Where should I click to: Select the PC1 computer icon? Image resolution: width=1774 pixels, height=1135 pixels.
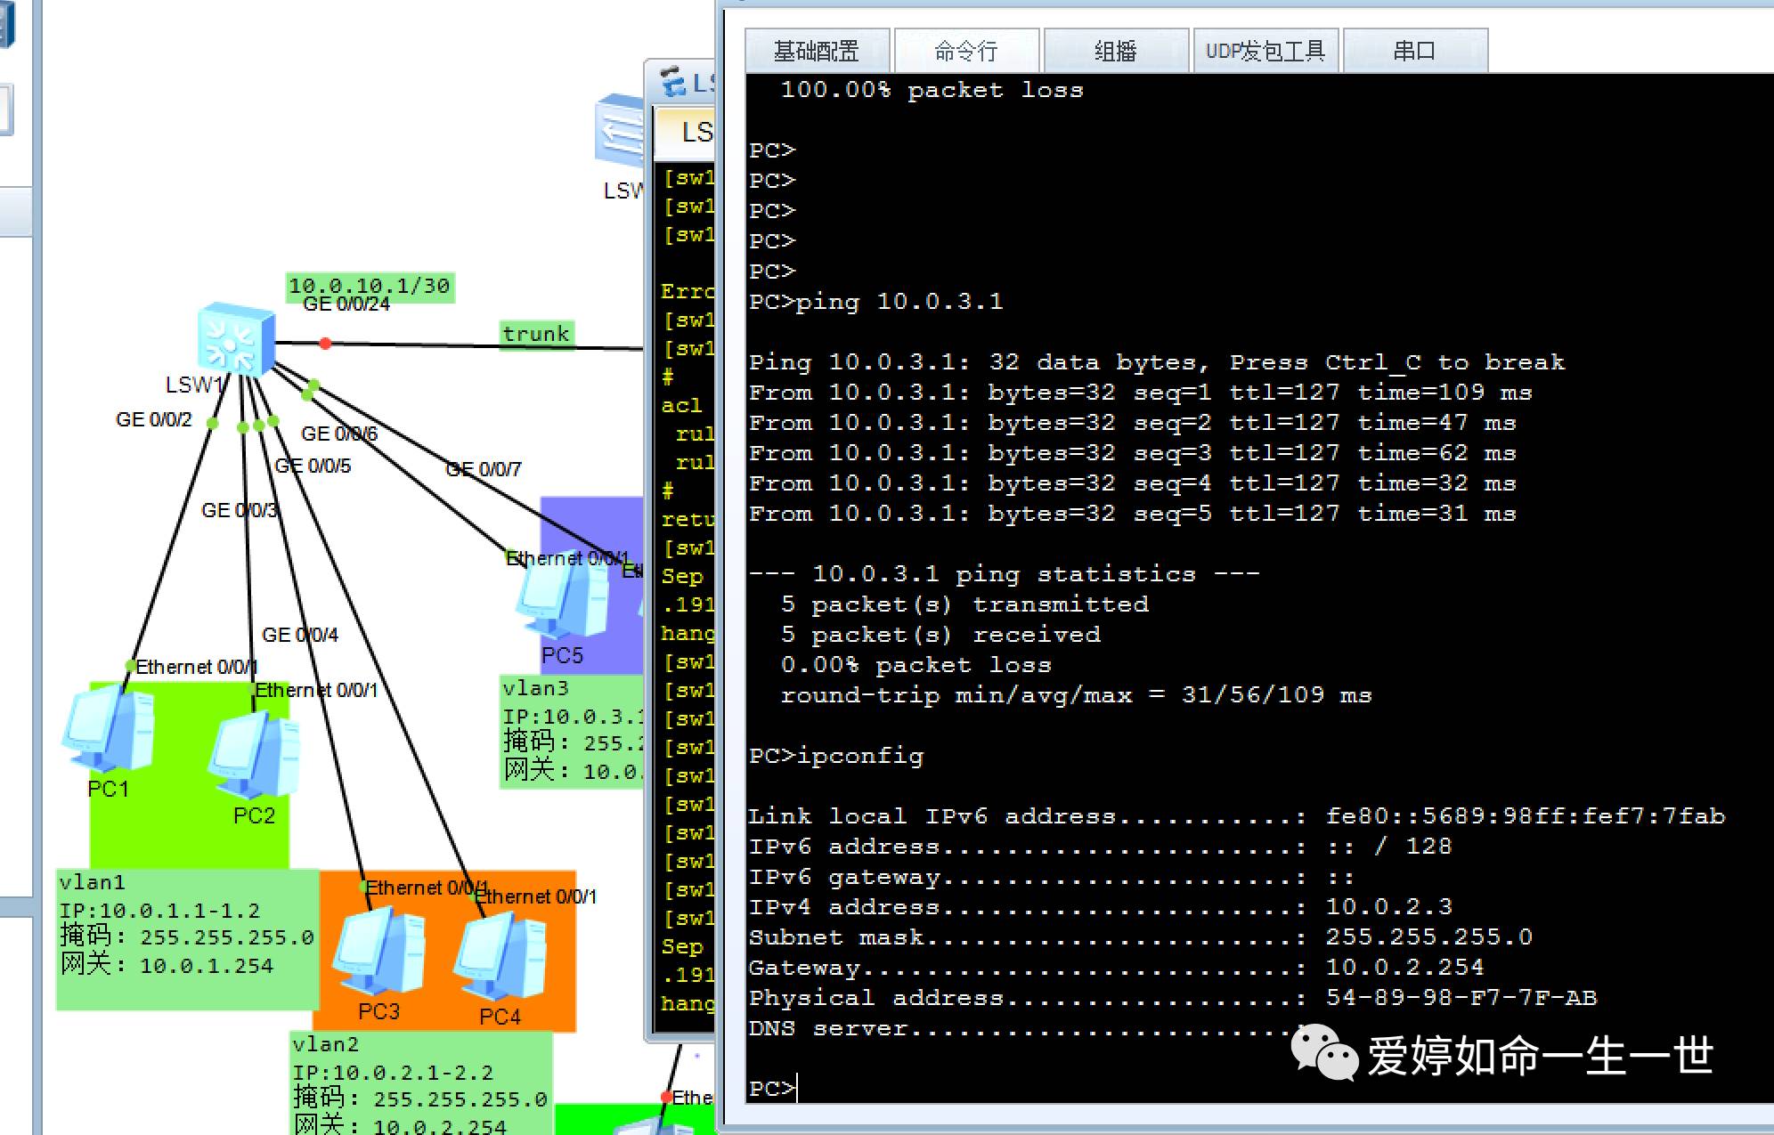click(x=110, y=732)
